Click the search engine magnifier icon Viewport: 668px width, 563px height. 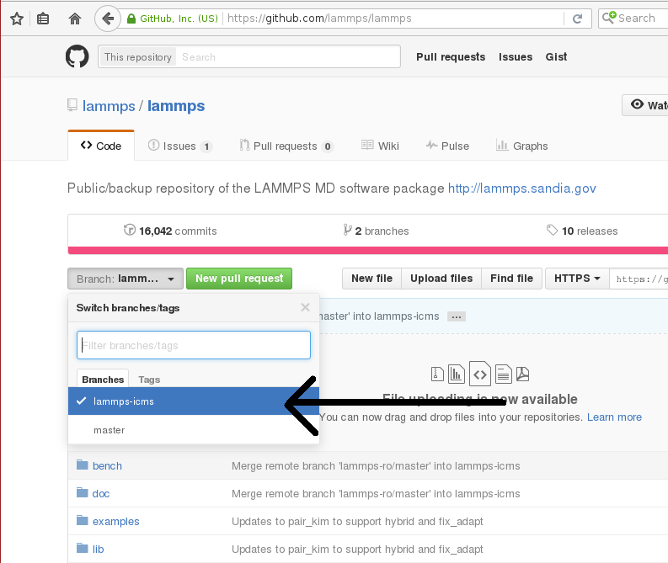609,18
